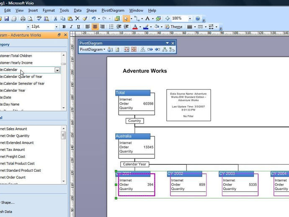Click Decrease Indent icon

pos(119,27)
